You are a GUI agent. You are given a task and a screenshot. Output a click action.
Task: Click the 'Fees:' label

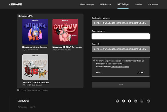click(99, 73)
